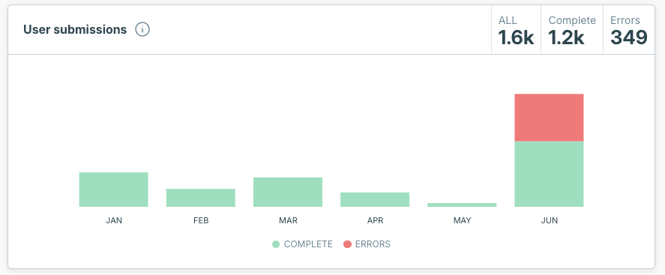This screenshot has height=275, width=665.
Task: Click the thin MAY green bar
Action: tap(462, 205)
